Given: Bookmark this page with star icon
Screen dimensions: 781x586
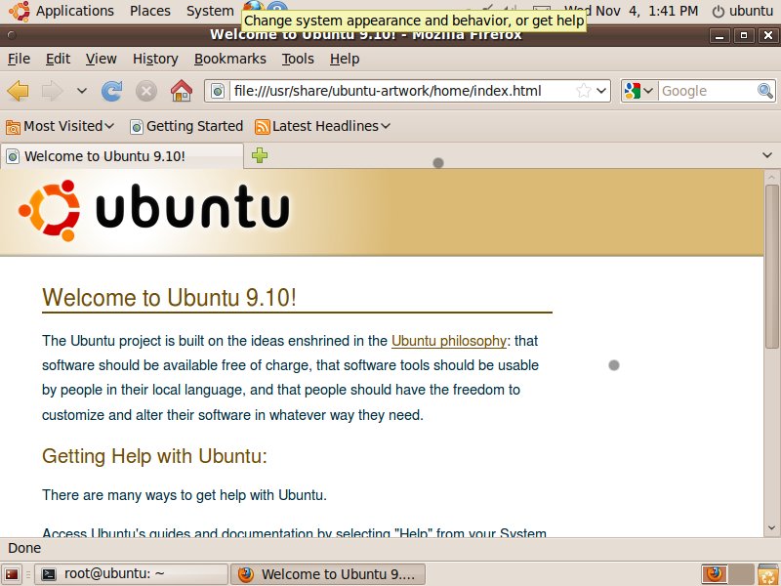Looking at the screenshot, I should coord(583,91).
